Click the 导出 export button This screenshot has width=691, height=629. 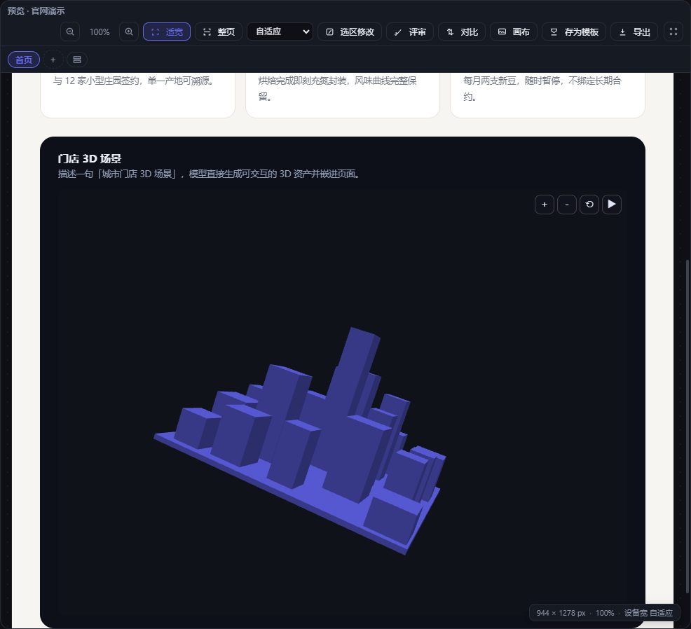634,32
